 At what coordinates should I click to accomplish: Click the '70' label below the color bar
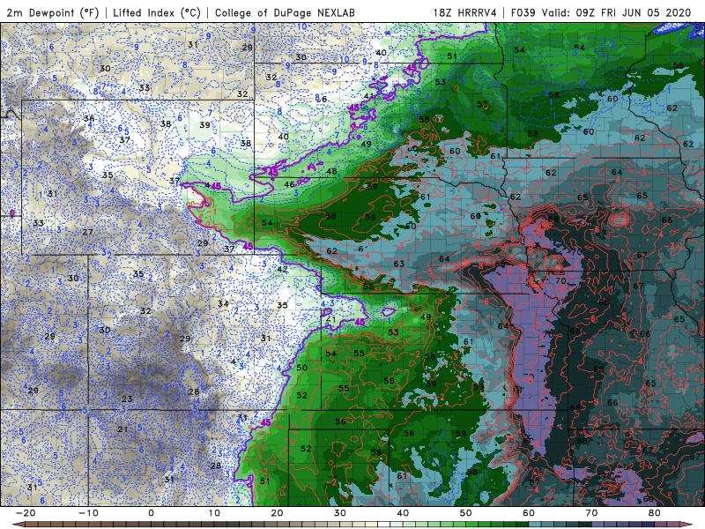click(591, 513)
